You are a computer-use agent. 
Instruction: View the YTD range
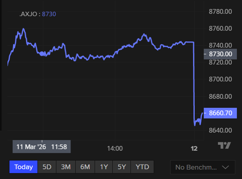point(142,167)
